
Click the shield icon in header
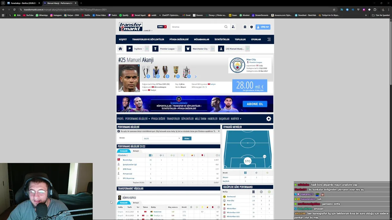[x=251, y=27]
